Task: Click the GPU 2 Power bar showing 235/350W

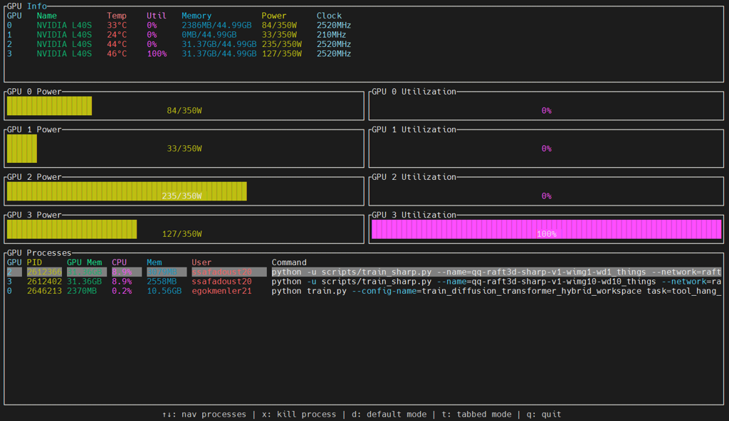Action: (x=127, y=191)
